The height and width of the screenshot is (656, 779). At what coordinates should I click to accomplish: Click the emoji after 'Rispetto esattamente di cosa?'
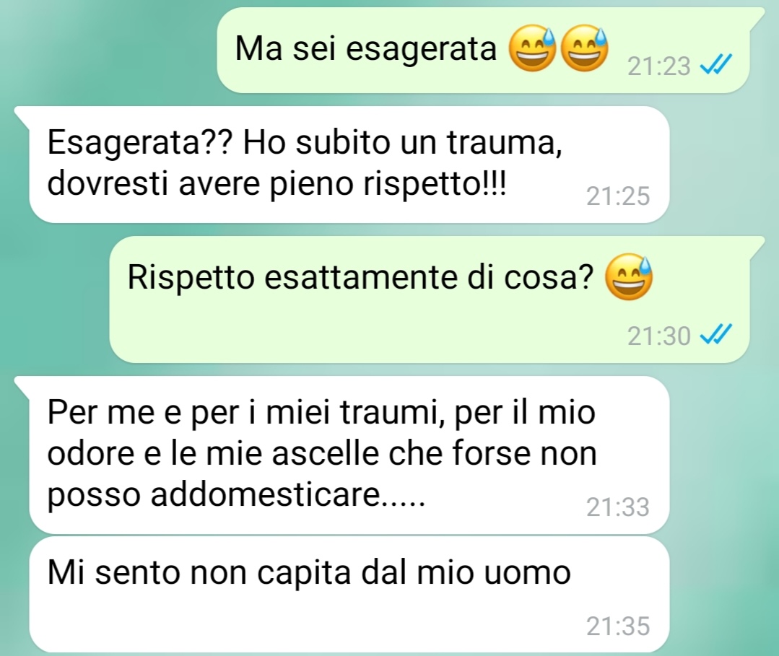[x=628, y=277]
